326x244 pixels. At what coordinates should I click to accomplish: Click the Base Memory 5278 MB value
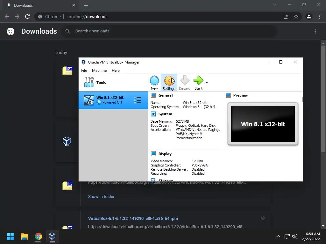182,121
